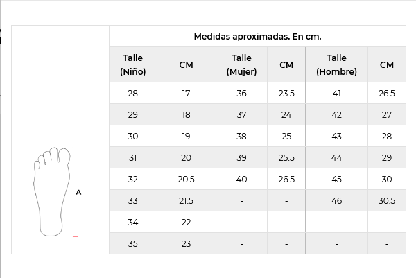
Task: Select the 'Talle (Niño)' column header
Action: pyautogui.click(x=133, y=64)
